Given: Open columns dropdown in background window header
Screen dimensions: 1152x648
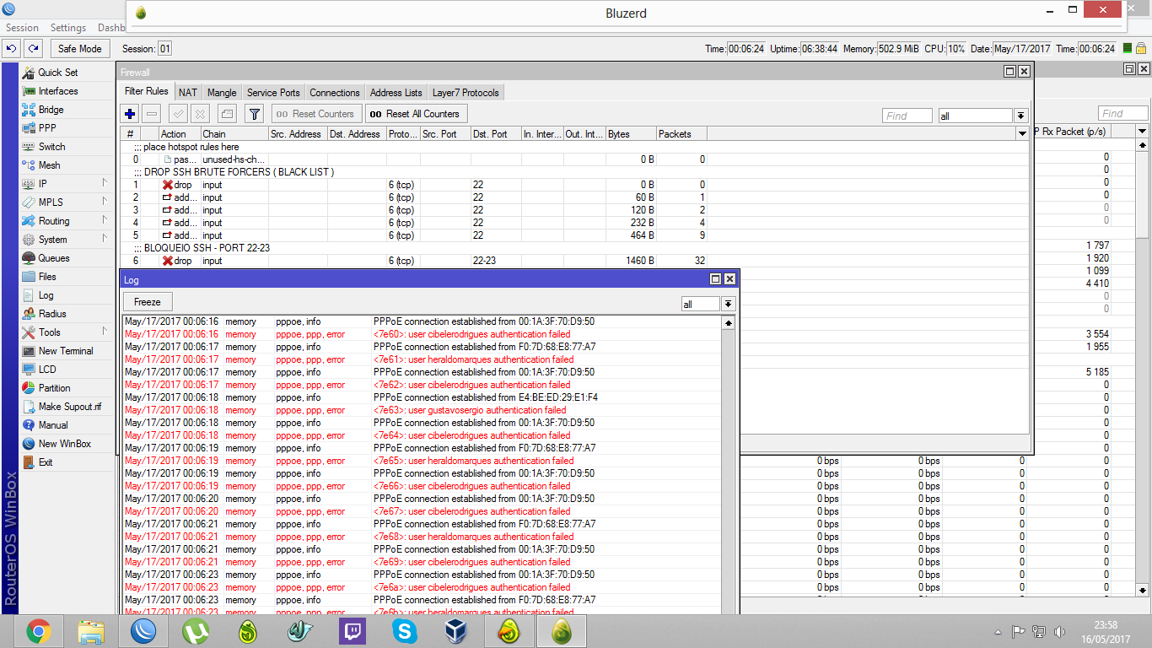Looking at the screenshot, I should point(1143,132).
